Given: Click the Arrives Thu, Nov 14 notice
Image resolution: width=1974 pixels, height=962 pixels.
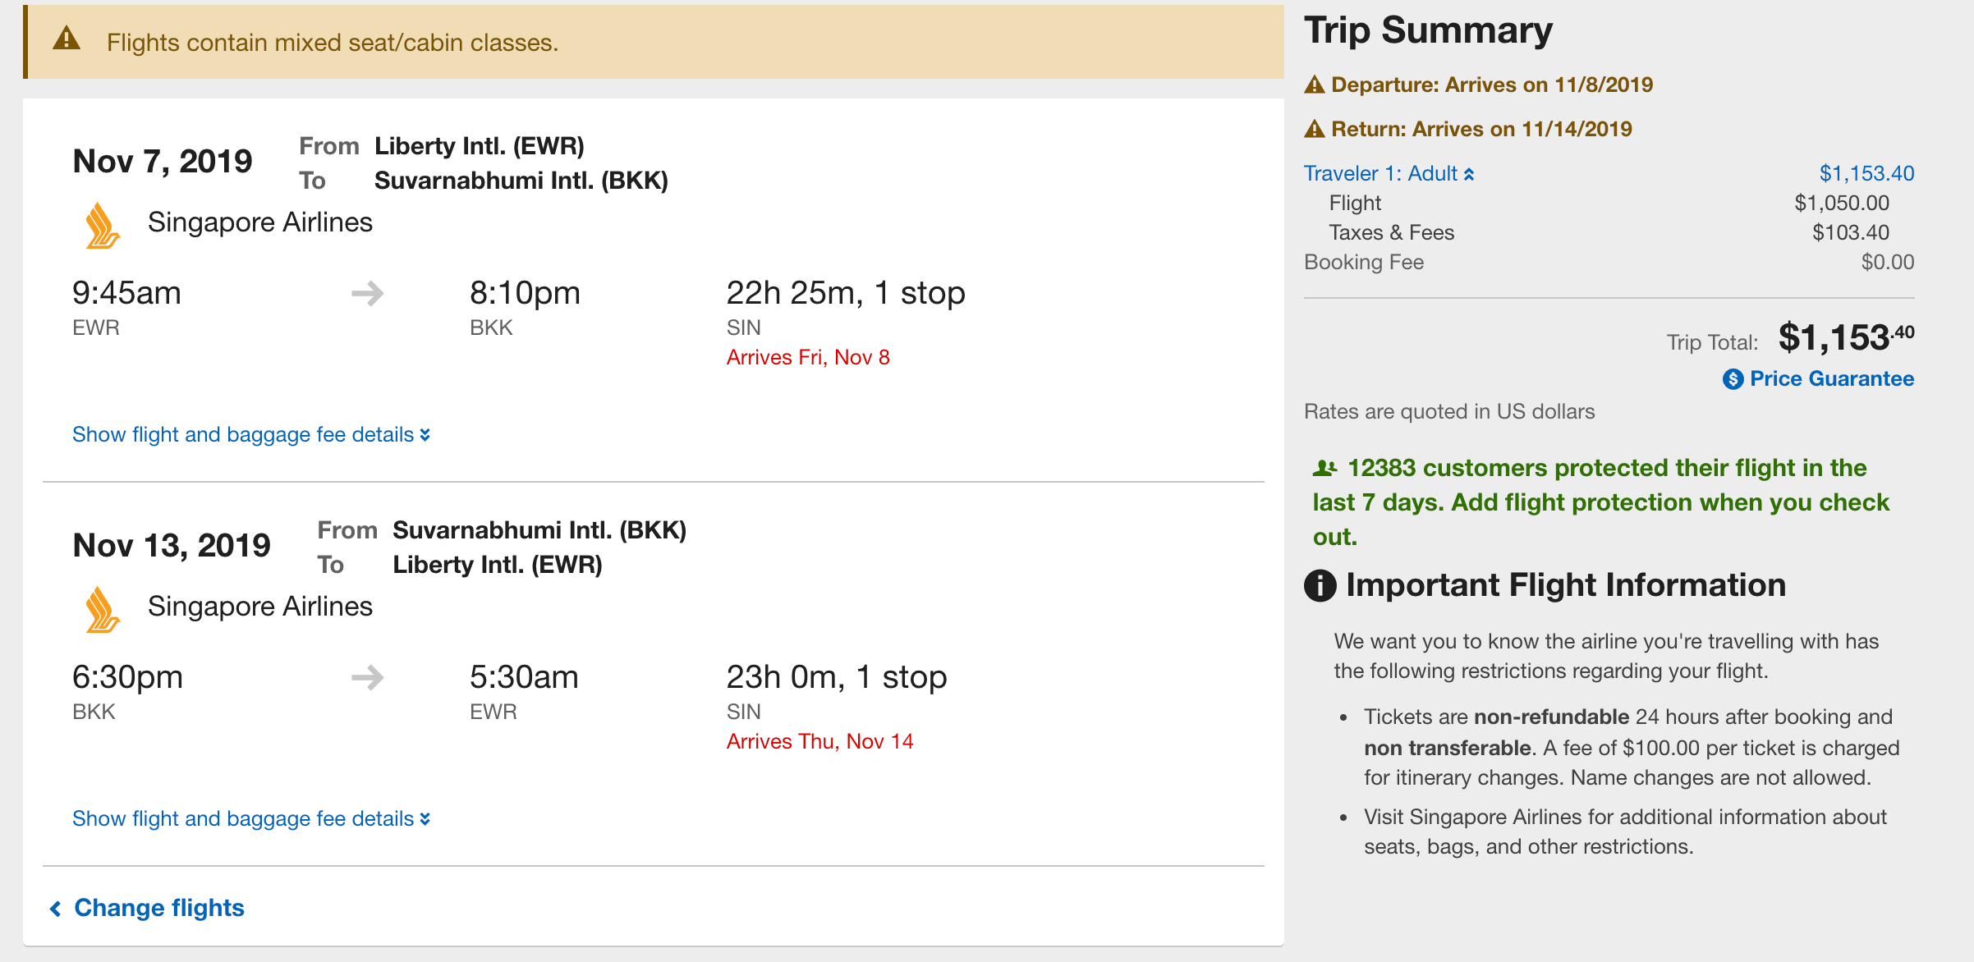Looking at the screenshot, I should point(819,741).
